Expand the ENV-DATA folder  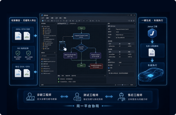point(42,49)
